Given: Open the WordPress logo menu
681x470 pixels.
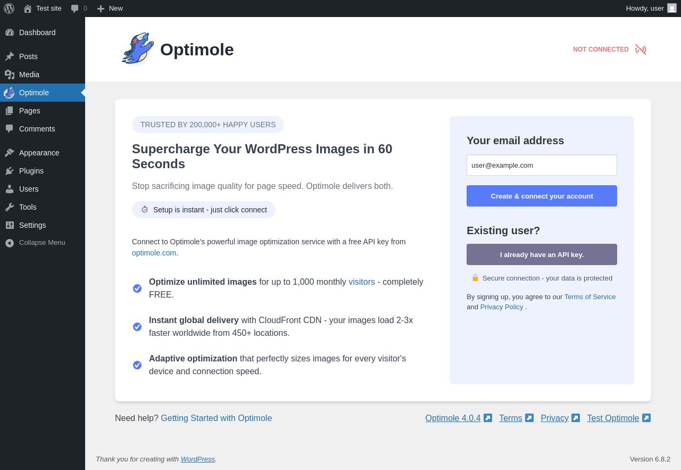Looking at the screenshot, I should coord(9,9).
